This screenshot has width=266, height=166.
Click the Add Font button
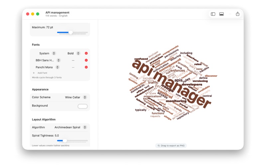tap(40, 73)
